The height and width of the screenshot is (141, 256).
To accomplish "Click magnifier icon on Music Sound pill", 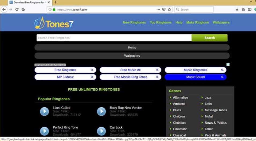I will pyautogui.click(x=222, y=77).
